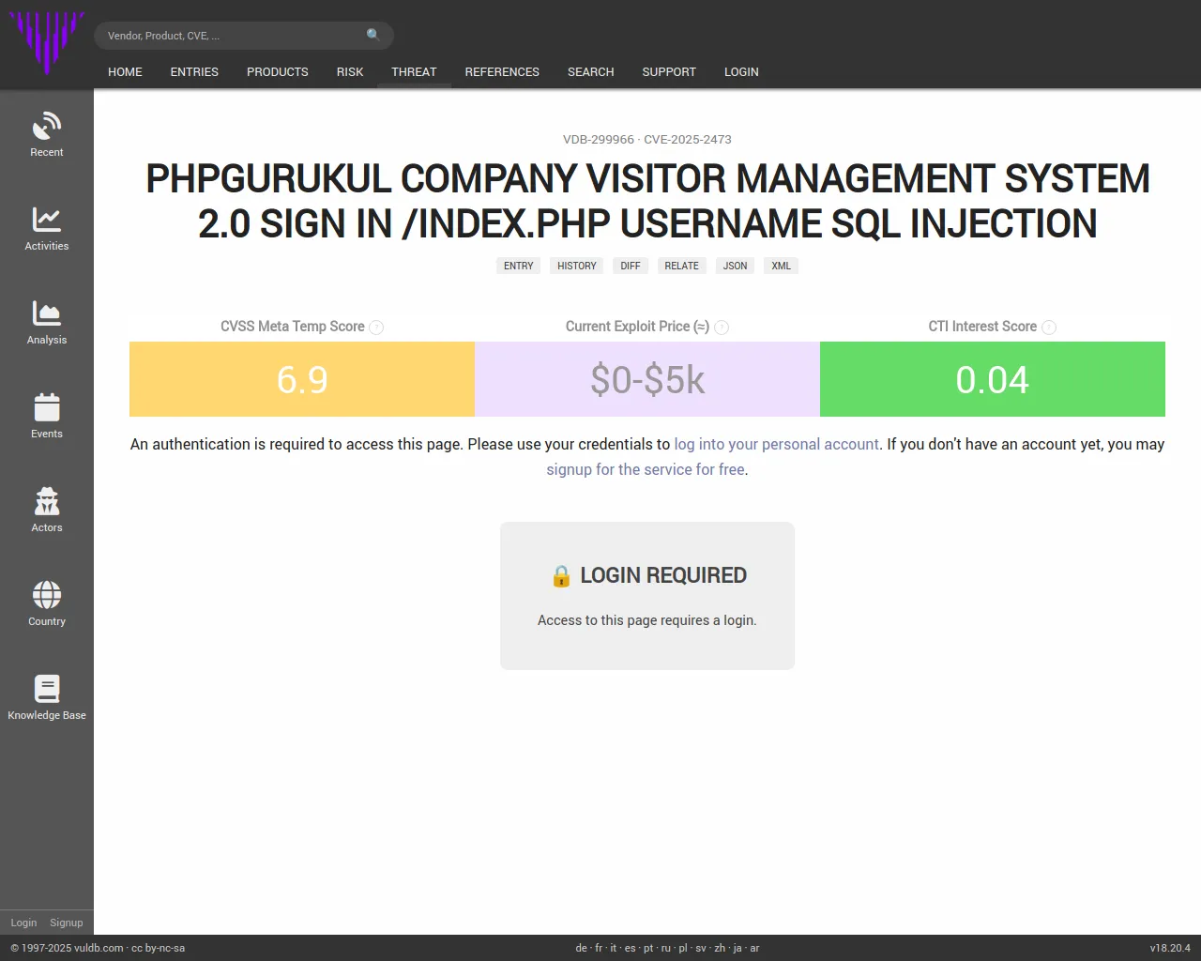Click the yellow 6.9 CVSS score box
This screenshot has width=1201, height=961.
click(302, 379)
